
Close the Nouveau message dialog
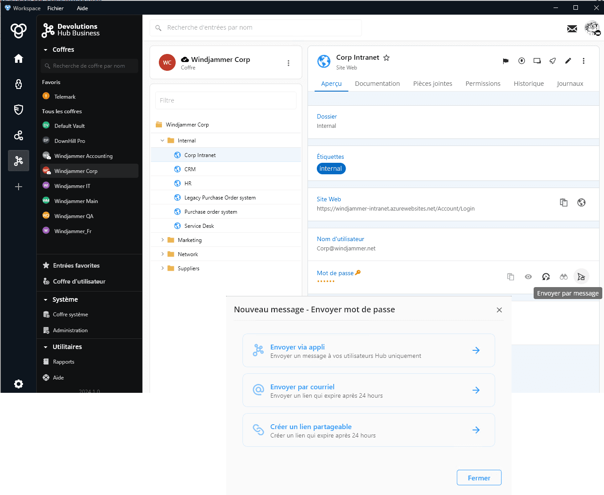499,310
